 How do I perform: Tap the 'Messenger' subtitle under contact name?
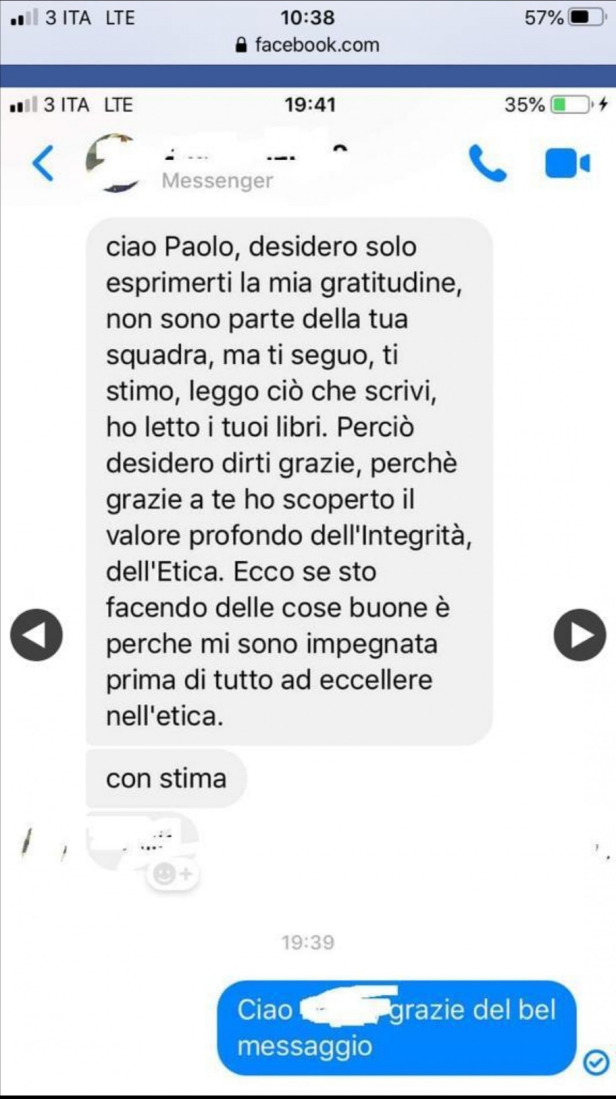click(217, 180)
